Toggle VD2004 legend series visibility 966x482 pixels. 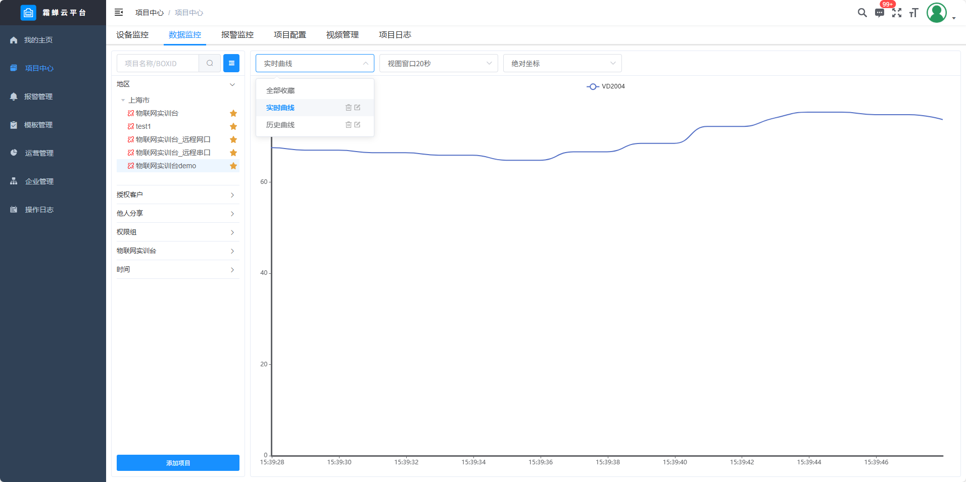[x=605, y=86]
